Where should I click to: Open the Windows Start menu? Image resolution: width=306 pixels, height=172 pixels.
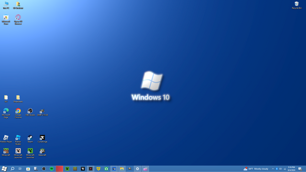(4, 169)
